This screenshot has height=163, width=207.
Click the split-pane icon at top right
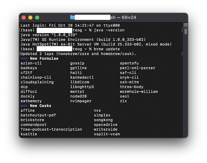185,25
